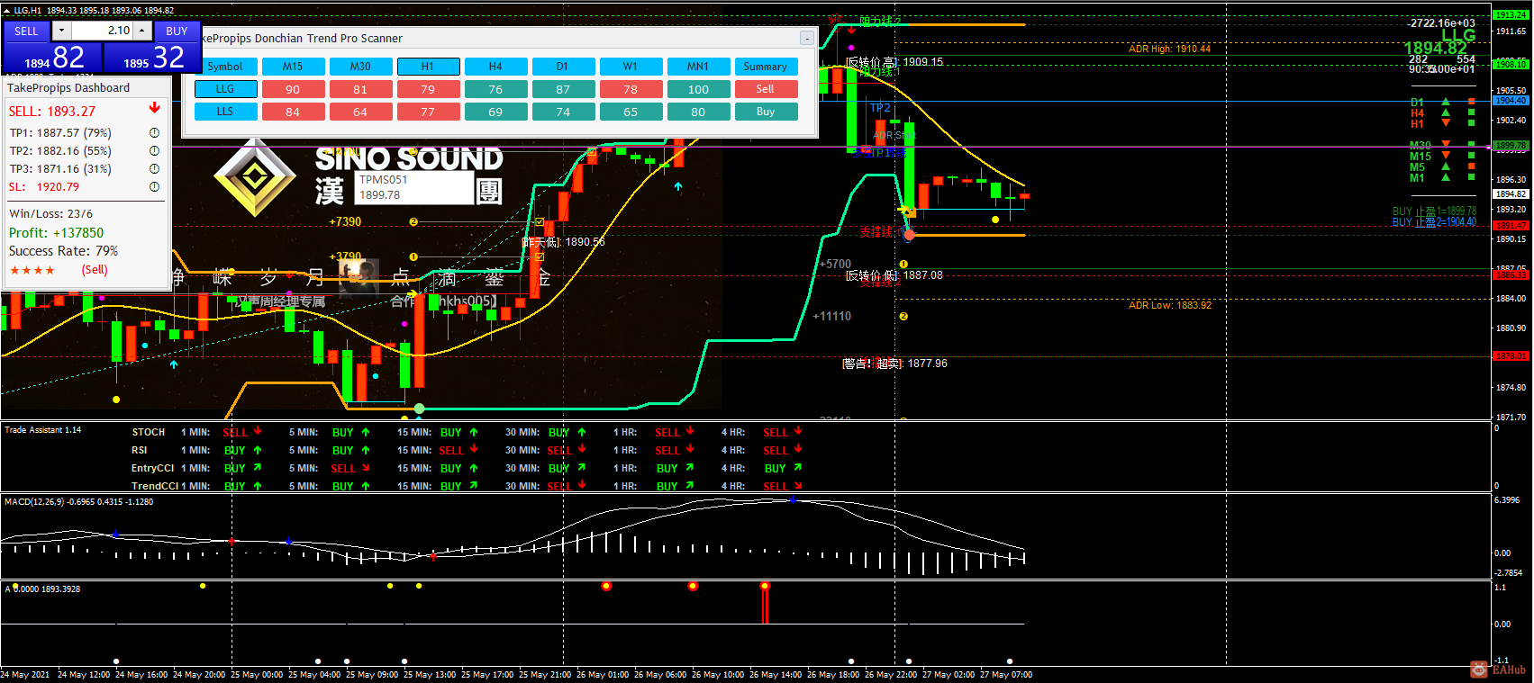Click the TP3 clock icon in dashboard
The height and width of the screenshot is (683, 1534).
click(x=154, y=168)
